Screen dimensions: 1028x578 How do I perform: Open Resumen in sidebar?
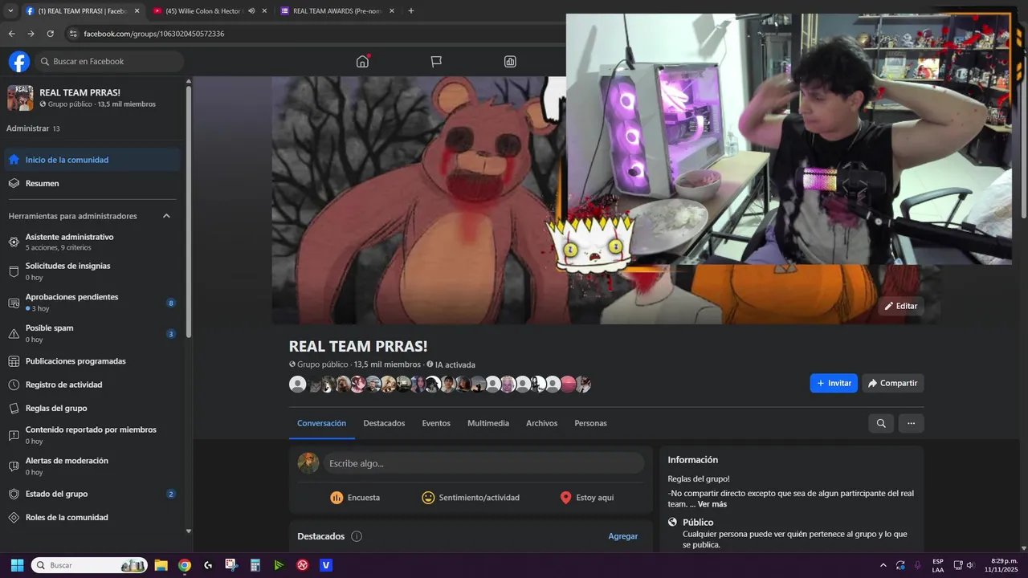tap(92, 183)
